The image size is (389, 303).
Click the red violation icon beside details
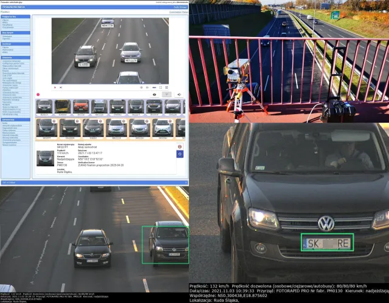[x=180, y=147]
